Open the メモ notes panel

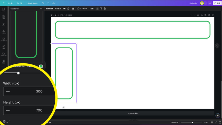50,122
